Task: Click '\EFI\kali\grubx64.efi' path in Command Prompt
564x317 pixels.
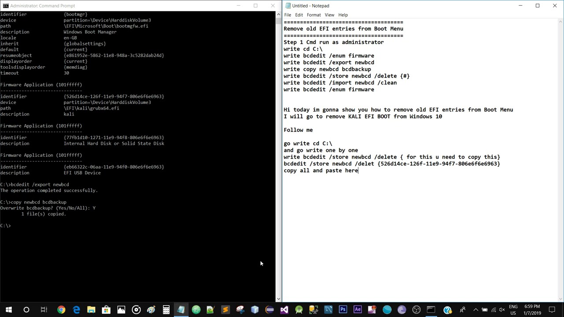Action: 91,108
